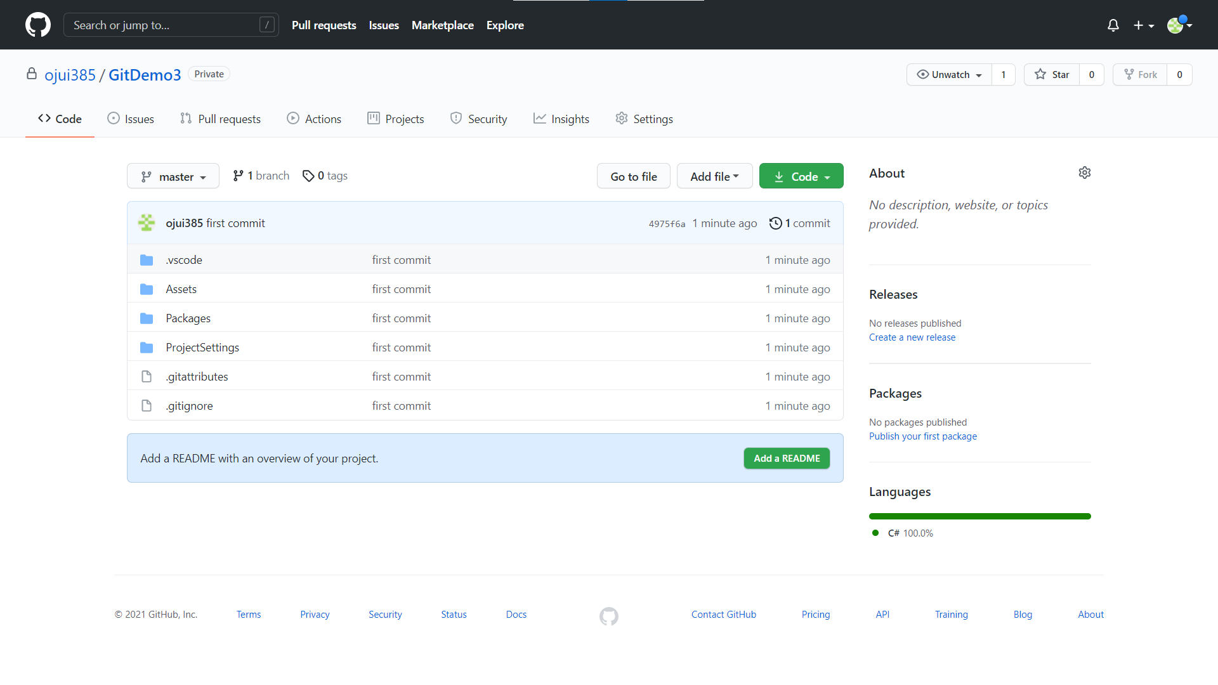Click Create a new release link
1218x685 pixels.
tap(912, 337)
